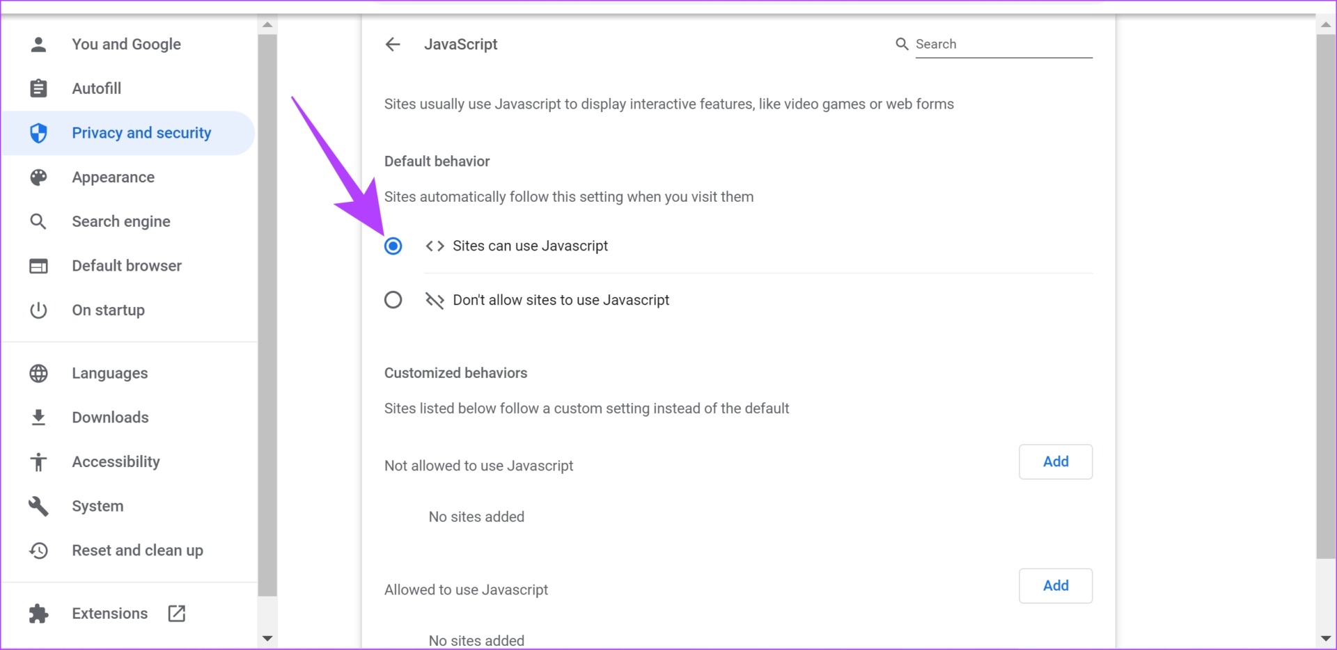Add site to Not allowed list
1337x650 pixels.
(x=1055, y=462)
